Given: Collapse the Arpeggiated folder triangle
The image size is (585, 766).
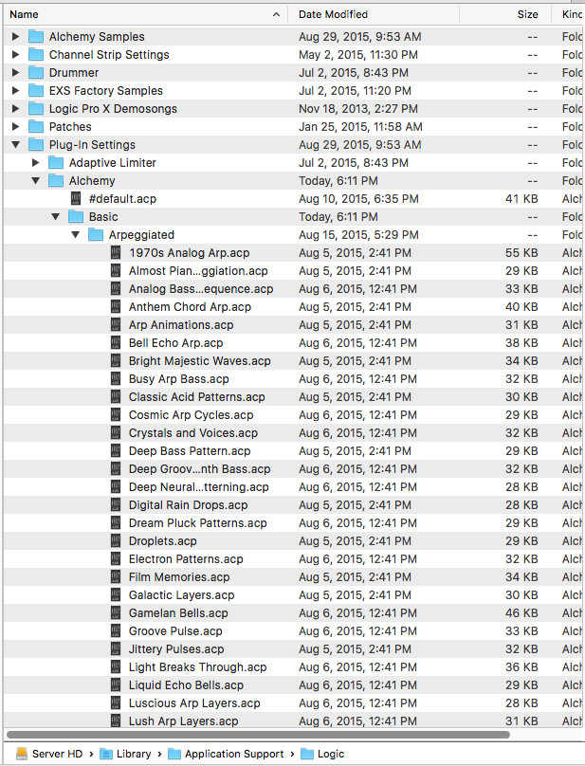Looking at the screenshot, I should (76, 235).
